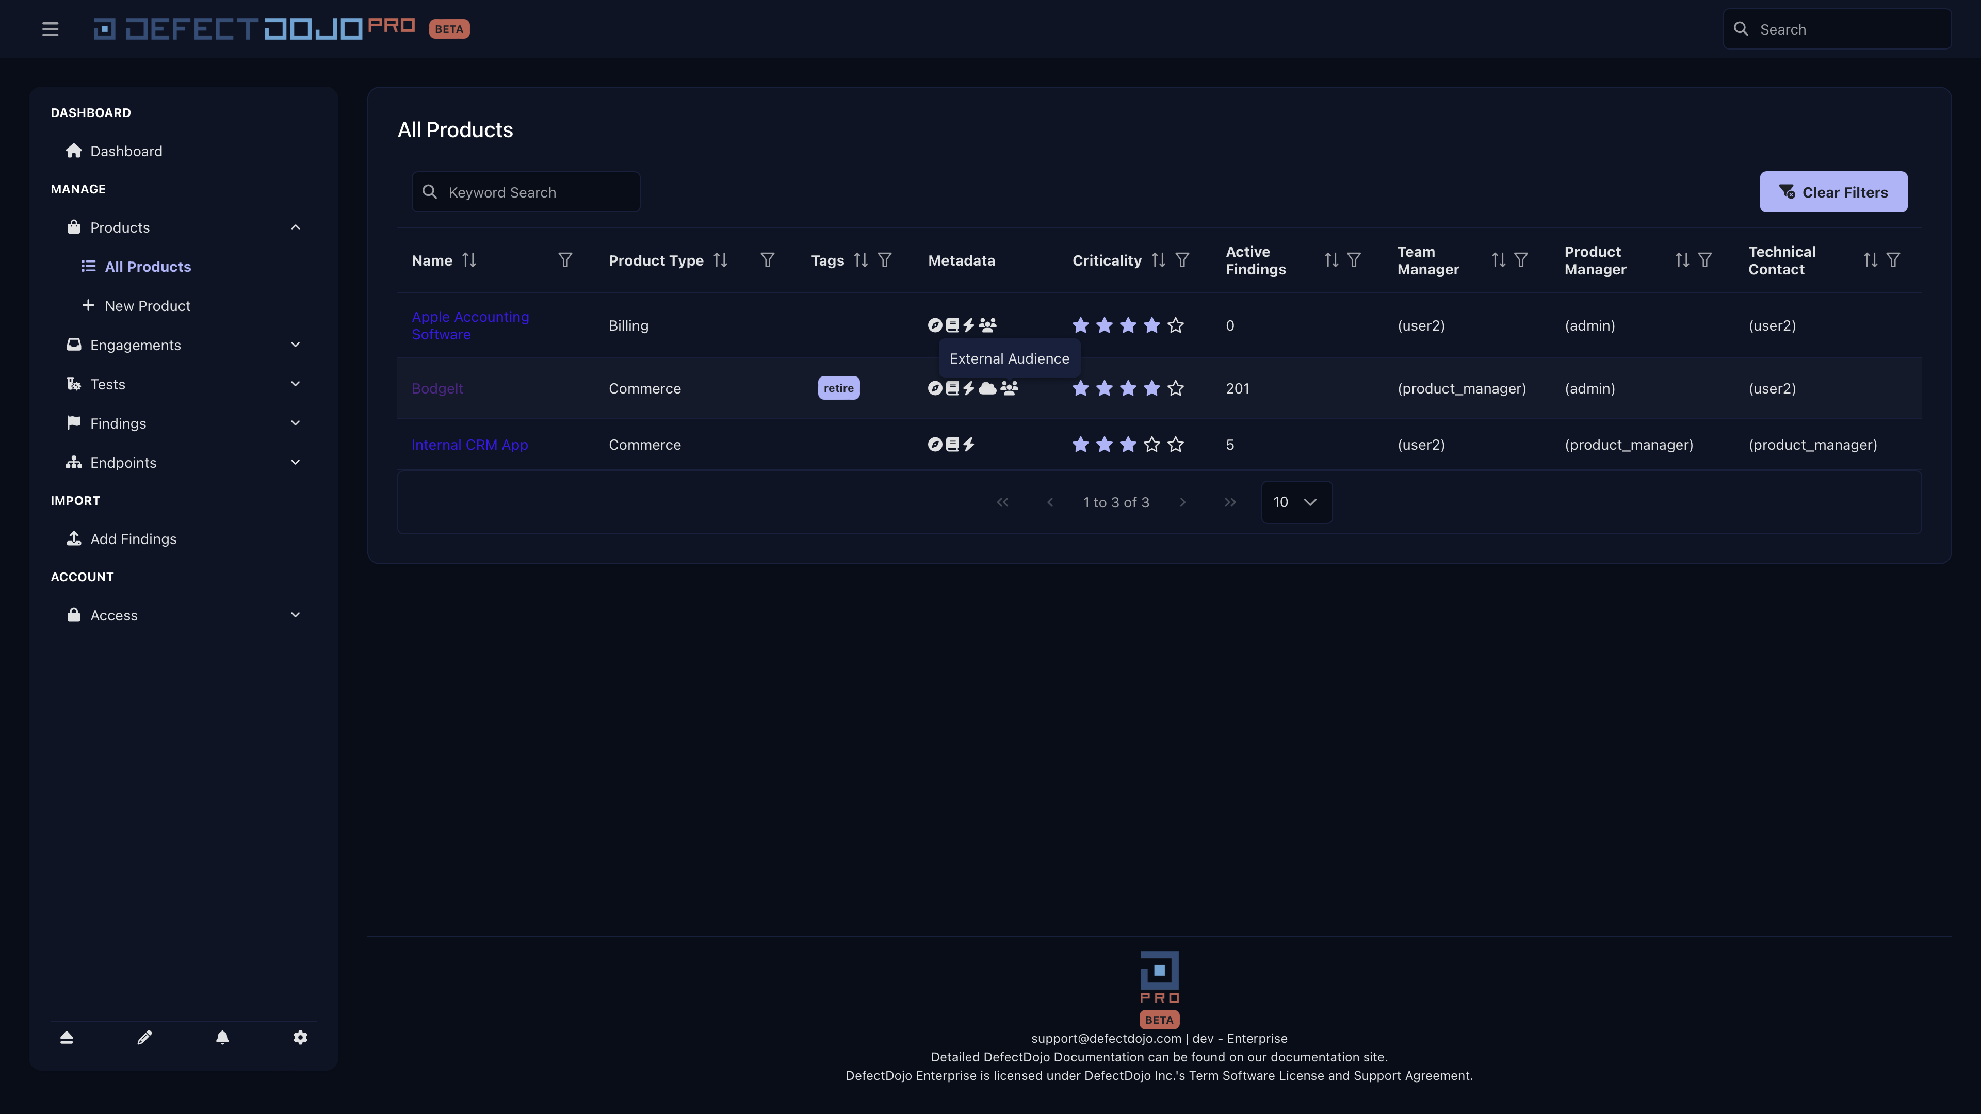Toggle sort order on the Tags column
1981x1114 pixels.
(x=860, y=260)
